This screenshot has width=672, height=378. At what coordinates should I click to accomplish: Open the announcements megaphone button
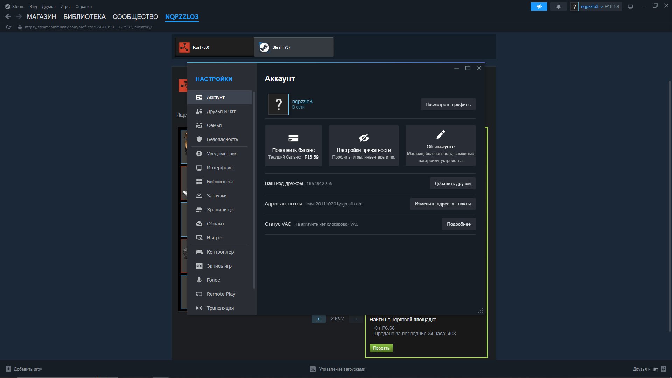(539, 6)
